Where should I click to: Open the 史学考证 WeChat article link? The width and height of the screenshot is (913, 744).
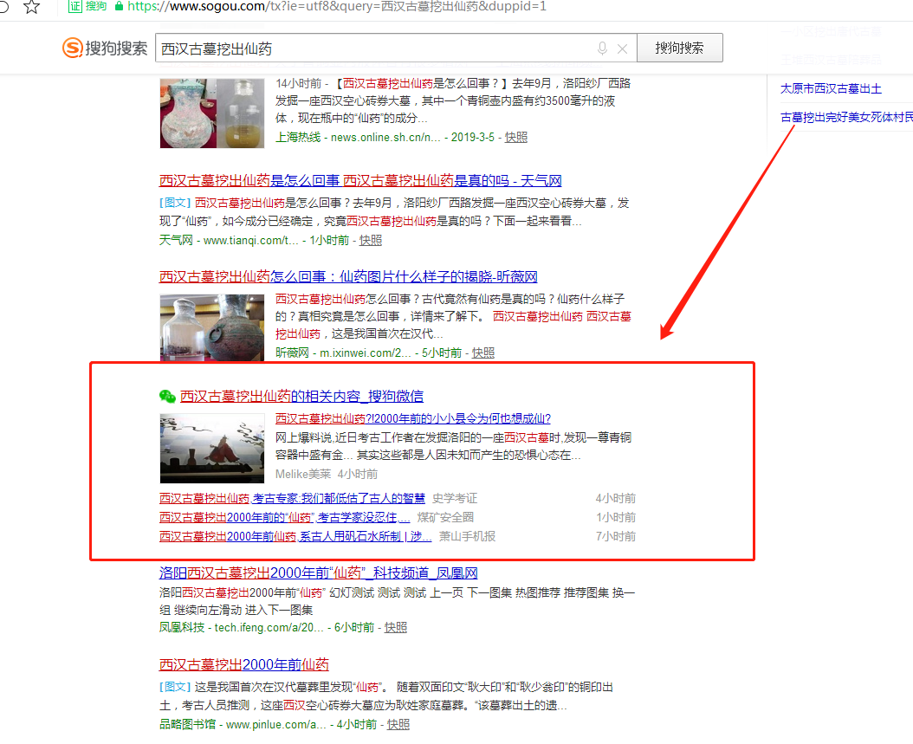(x=292, y=498)
